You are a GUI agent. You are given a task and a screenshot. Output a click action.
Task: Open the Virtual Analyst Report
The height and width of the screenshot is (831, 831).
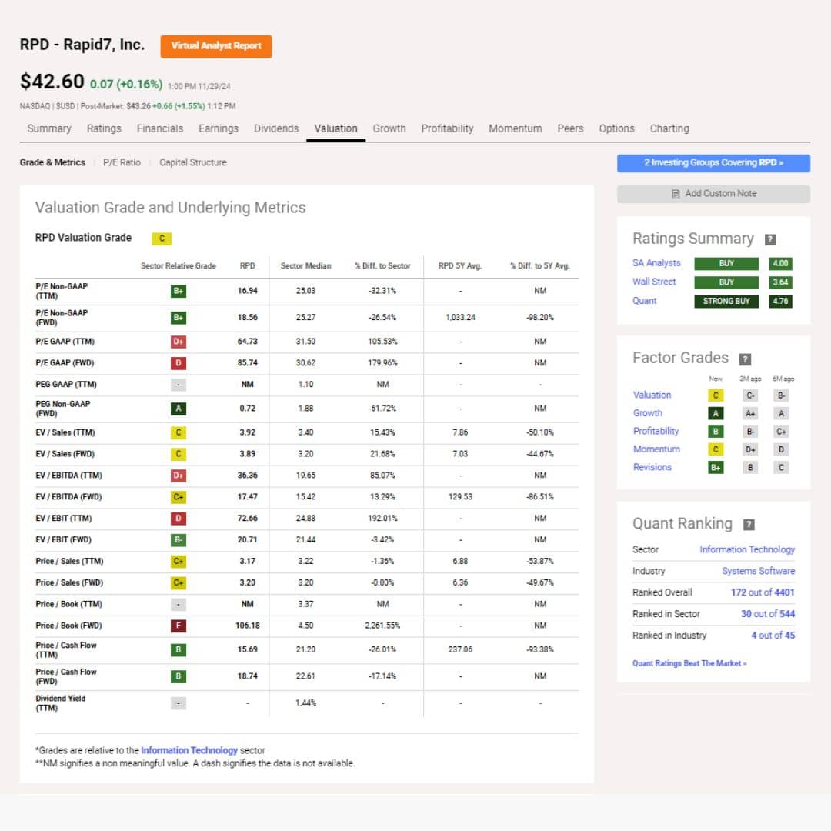coord(216,47)
